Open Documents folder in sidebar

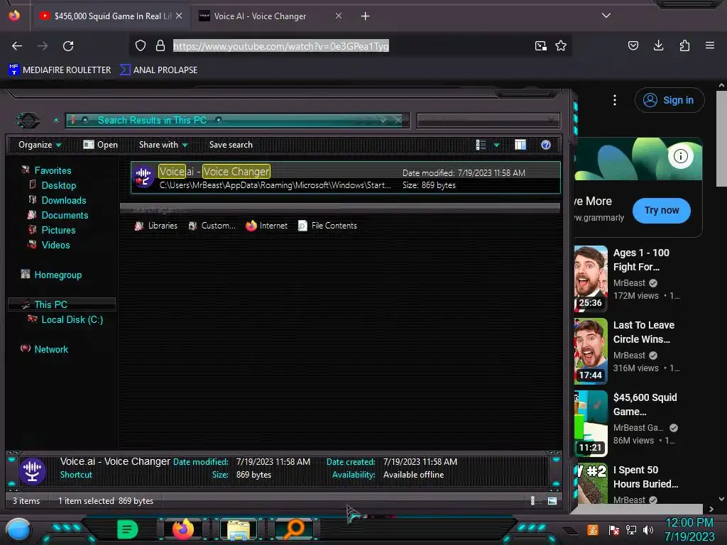click(65, 215)
